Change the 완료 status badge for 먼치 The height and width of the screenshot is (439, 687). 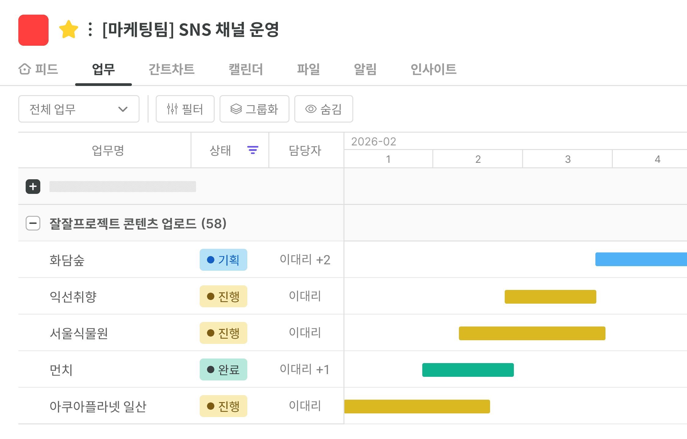click(x=223, y=369)
